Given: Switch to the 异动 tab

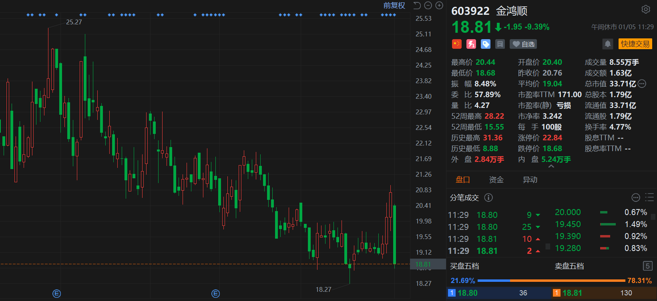Looking at the screenshot, I should (x=530, y=180).
